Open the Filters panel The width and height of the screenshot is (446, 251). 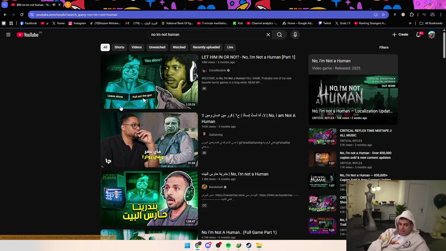click(x=384, y=47)
